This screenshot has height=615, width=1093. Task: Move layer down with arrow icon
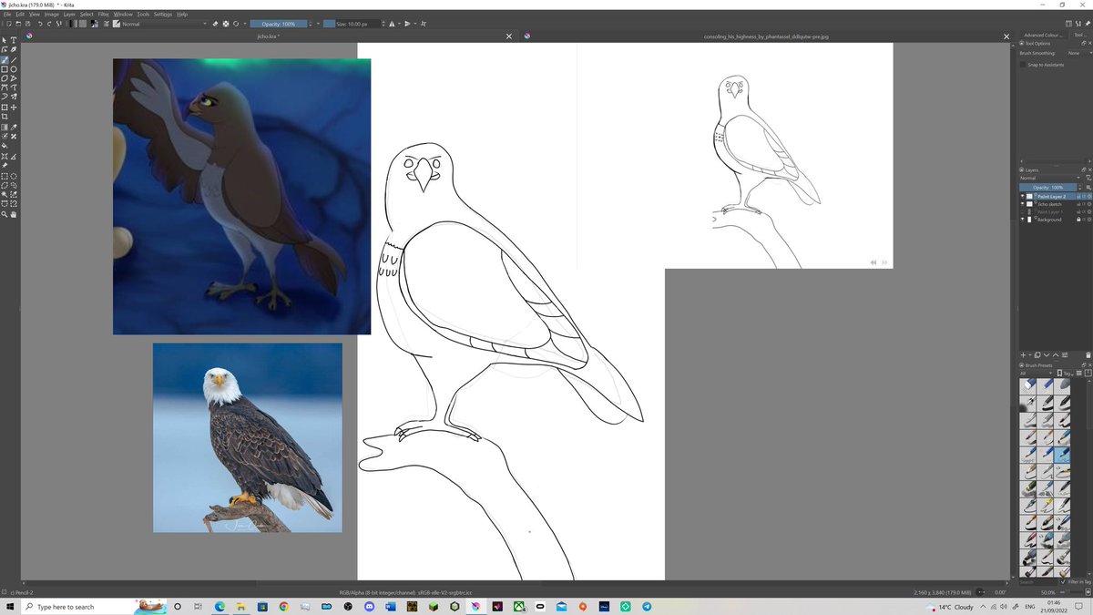pyautogui.click(x=1047, y=354)
